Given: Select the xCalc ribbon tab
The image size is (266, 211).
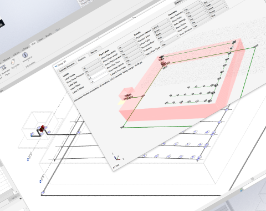Looking at the screenshot, I should click(x=34, y=44).
